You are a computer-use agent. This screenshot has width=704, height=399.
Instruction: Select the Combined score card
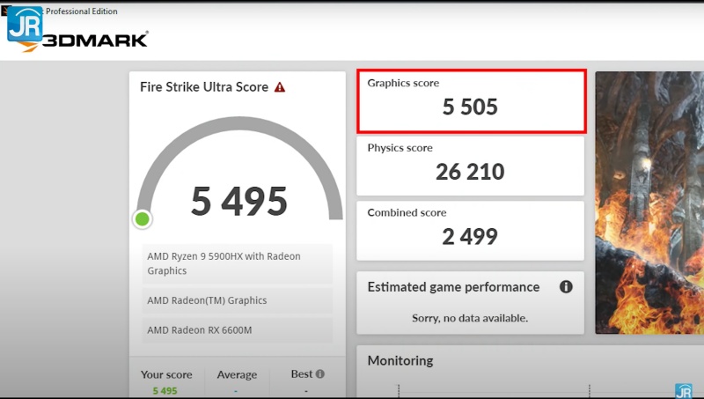click(470, 231)
